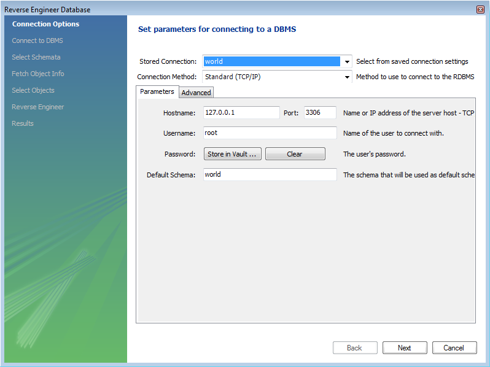
Task: Select the Connect to DBMS step
Action: click(37, 41)
